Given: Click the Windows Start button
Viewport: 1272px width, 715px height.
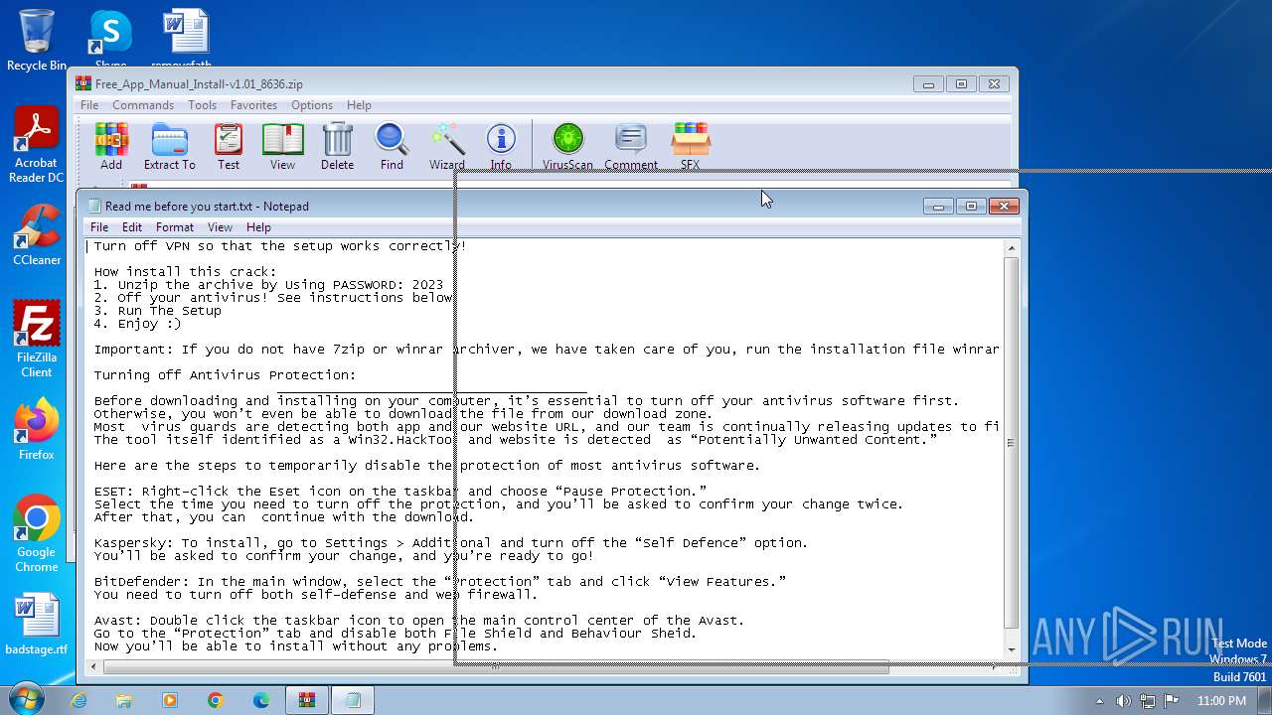Looking at the screenshot, I should (x=26, y=699).
